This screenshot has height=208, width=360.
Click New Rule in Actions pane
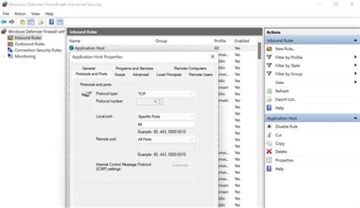[x=284, y=48]
